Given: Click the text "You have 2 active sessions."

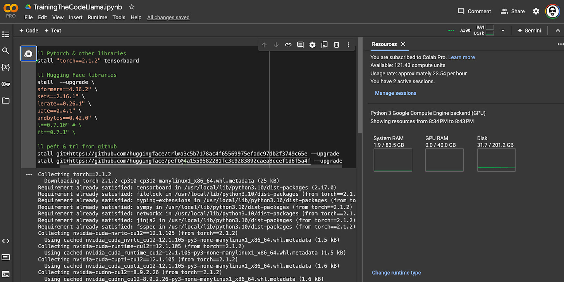Looking at the screenshot, I should (x=402, y=81).
